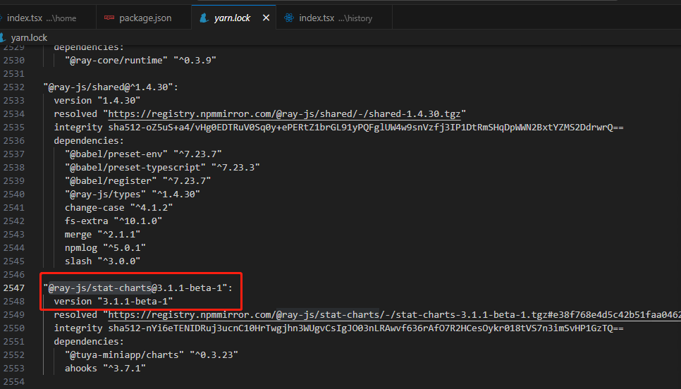
Task: Switch to the package.json tab
Action: [145, 18]
